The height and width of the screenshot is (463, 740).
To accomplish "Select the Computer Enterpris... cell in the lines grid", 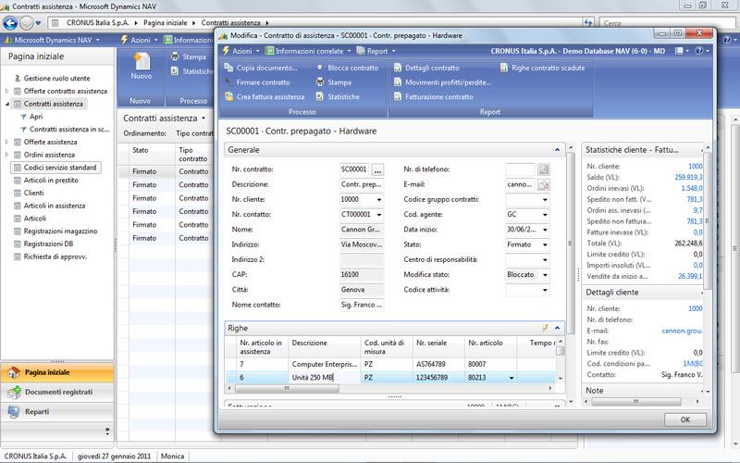I will [x=325, y=364].
